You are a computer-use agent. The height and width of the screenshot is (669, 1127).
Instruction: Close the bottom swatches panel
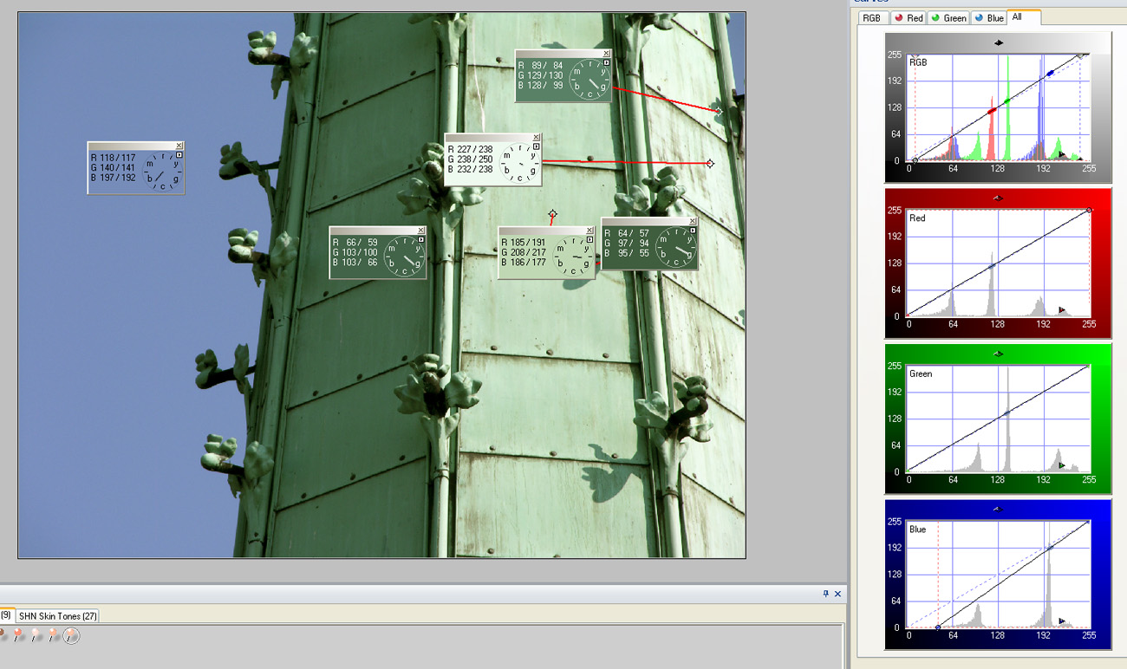837,594
